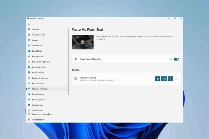
Task: Edit the activation shortcut with pencil icon
Action: point(176,78)
